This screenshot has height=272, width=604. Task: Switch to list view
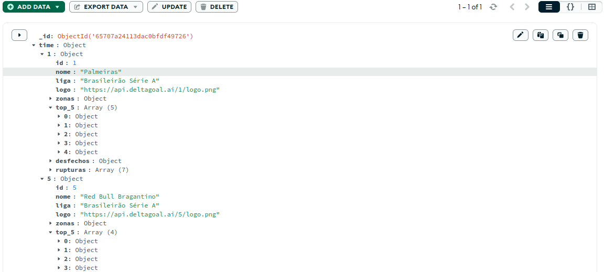(x=549, y=7)
